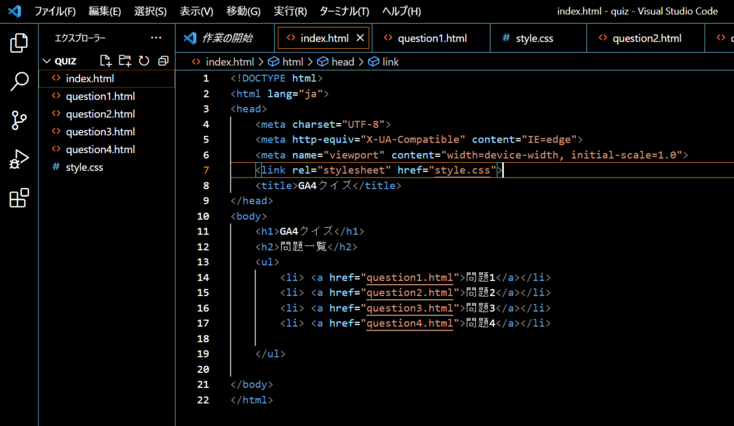Place cursor in the title GA4クイズ text
The image size is (734, 426).
pos(325,185)
